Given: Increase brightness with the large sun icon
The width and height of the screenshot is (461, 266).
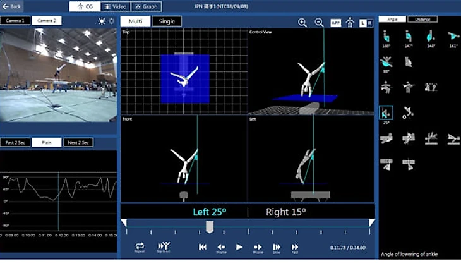Looking at the screenshot, I should pos(102,21).
